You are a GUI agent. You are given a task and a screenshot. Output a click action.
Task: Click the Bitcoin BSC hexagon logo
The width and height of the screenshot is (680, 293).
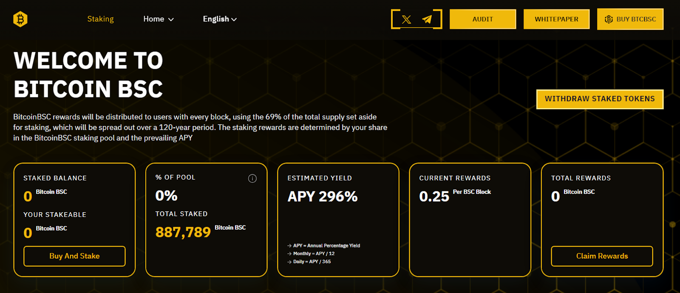point(20,19)
